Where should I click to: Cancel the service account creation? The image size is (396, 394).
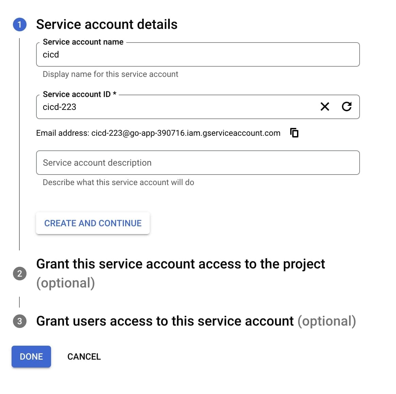tap(84, 357)
